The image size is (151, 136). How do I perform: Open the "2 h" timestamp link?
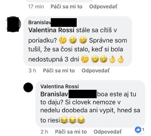(x=44, y=132)
